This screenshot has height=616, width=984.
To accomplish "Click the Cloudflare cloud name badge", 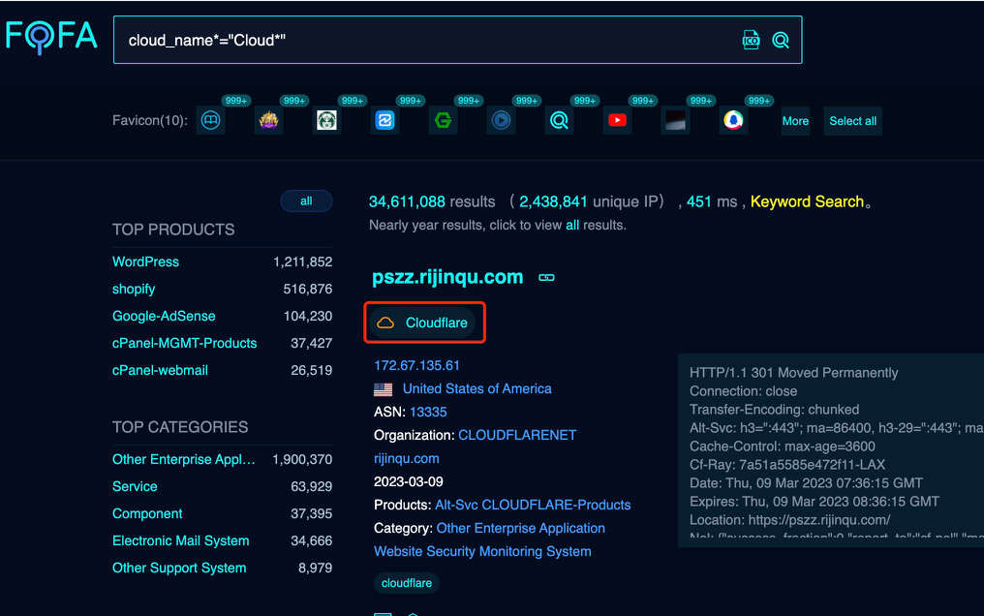I will click(x=424, y=323).
